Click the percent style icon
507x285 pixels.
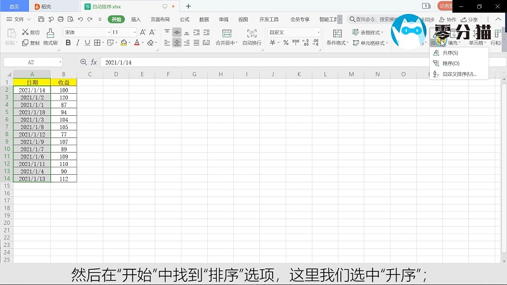[x=286, y=43]
